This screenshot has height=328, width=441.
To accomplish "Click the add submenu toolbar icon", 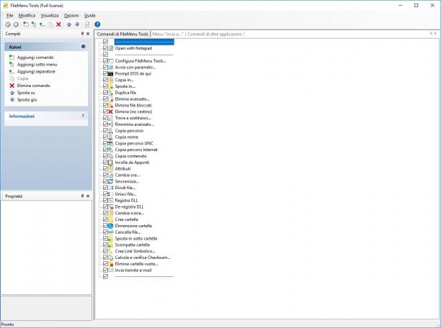I will click(34, 24).
